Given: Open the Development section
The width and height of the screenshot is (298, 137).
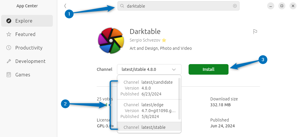Looking at the screenshot, I should pos(27,61).
